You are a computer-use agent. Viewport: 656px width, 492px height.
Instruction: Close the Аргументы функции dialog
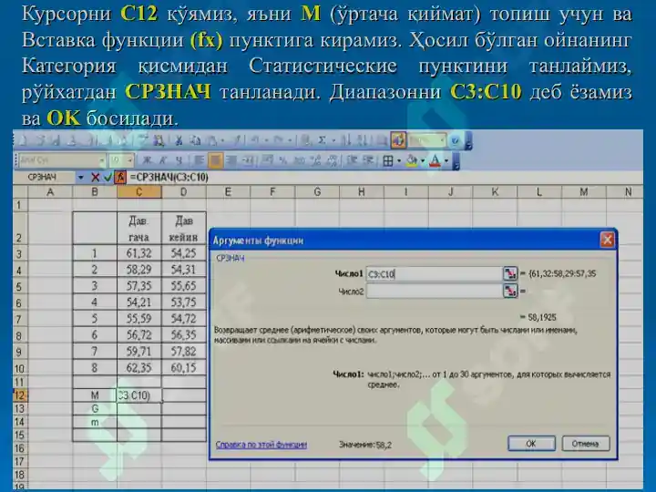point(607,241)
